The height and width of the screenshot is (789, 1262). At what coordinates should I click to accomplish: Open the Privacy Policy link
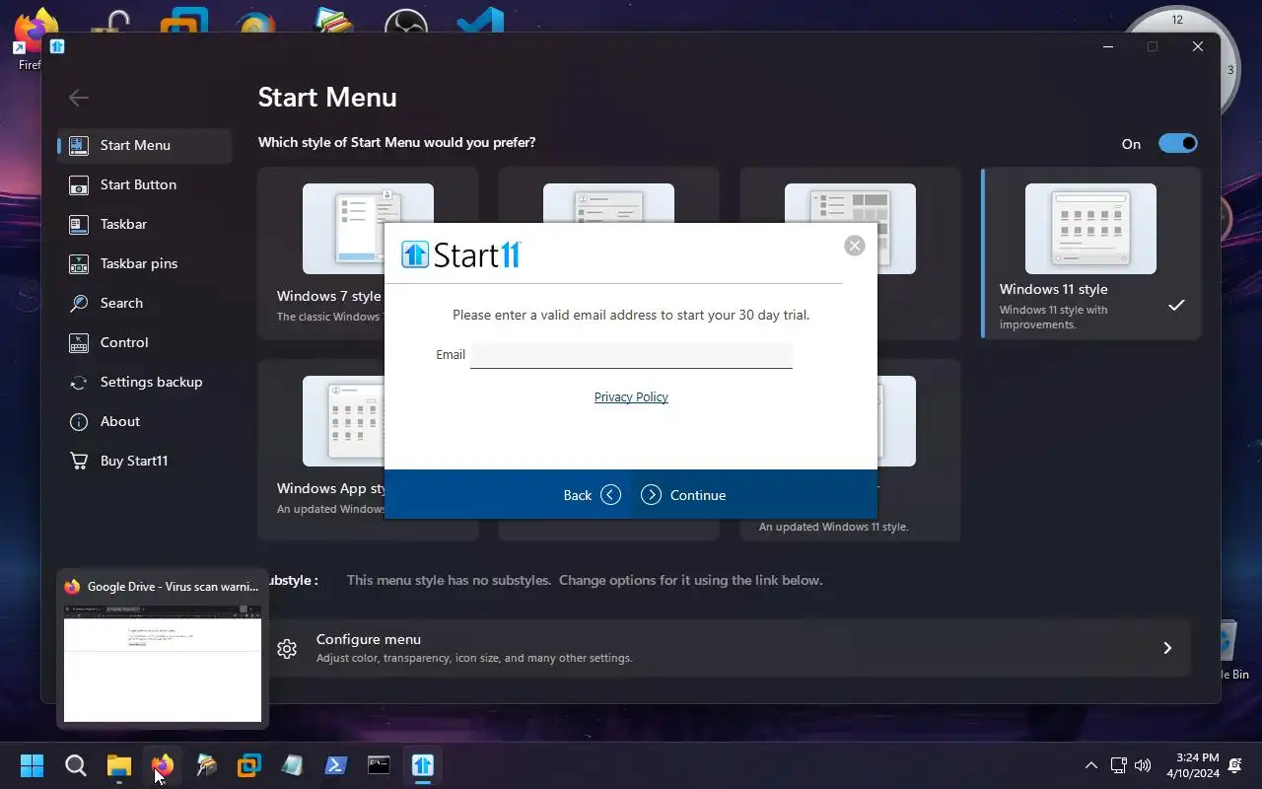click(x=631, y=396)
